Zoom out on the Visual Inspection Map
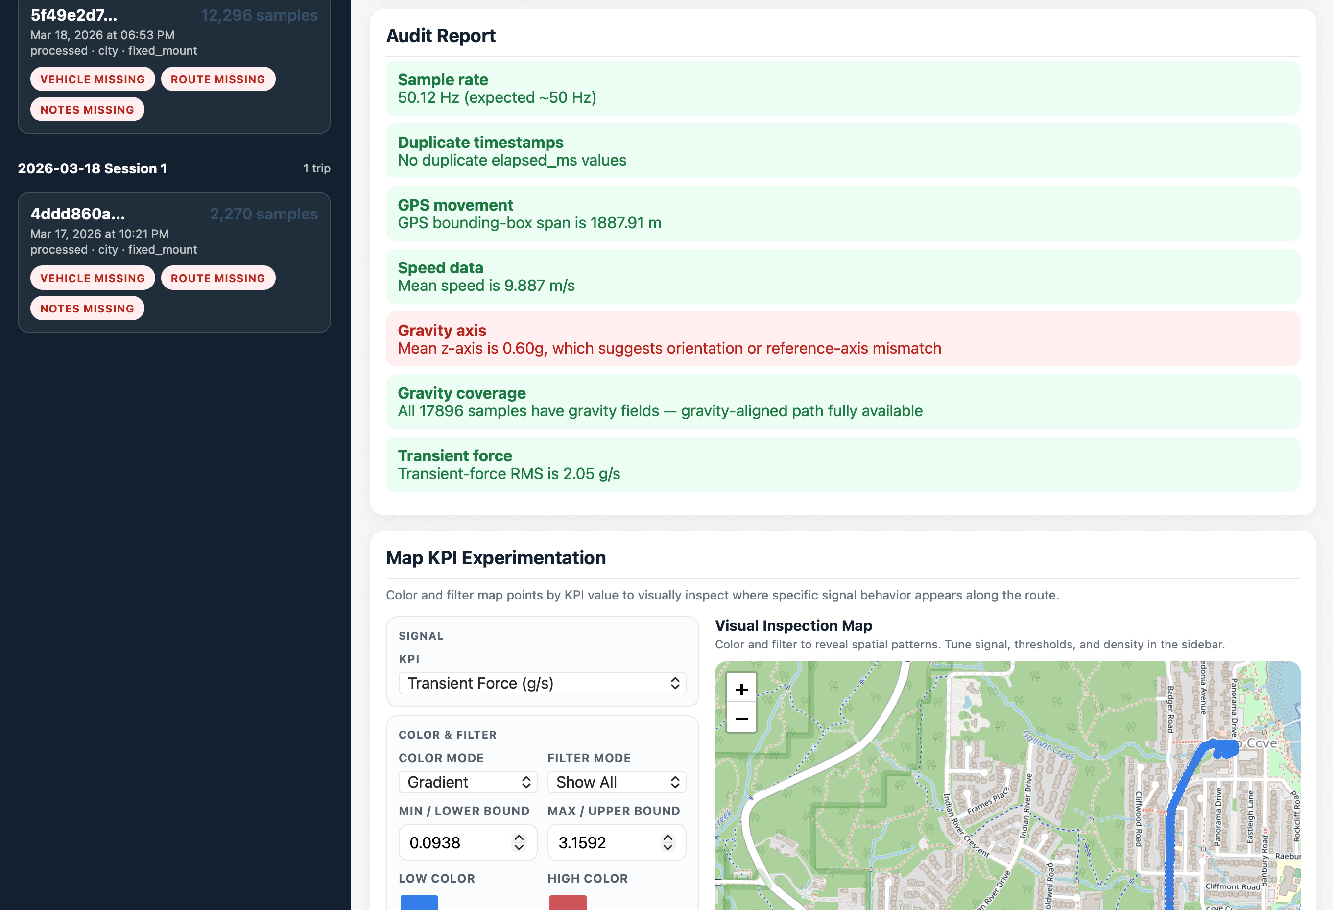The image size is (1333, 910). [x=741, y=718]
